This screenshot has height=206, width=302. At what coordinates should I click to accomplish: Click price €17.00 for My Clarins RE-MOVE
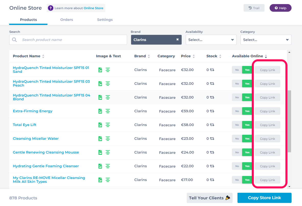[187, 180]
